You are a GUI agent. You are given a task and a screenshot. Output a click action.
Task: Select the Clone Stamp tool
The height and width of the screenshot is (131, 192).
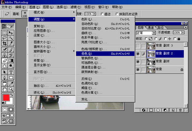coord(5,55)
